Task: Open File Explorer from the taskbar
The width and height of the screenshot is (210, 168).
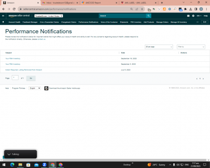Action: 20,165
